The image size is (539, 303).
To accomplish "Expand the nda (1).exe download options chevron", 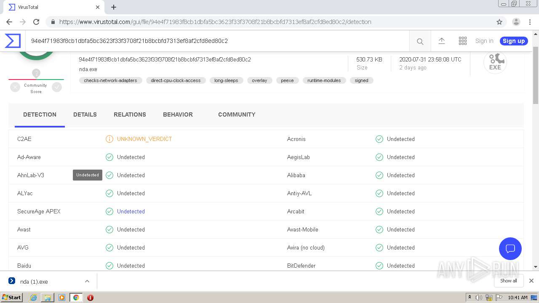I will pyautogui.click(x=87, y=281).
